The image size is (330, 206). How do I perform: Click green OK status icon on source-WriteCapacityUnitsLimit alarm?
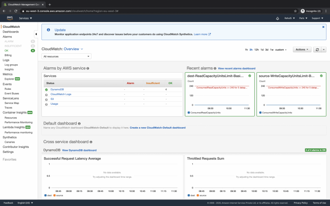click(321, 76)
